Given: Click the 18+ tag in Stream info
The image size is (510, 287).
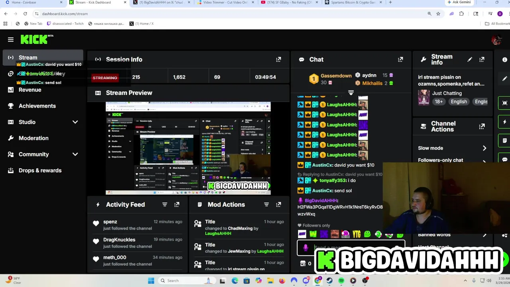Looking at the screenshot, I should coord(439,102).
